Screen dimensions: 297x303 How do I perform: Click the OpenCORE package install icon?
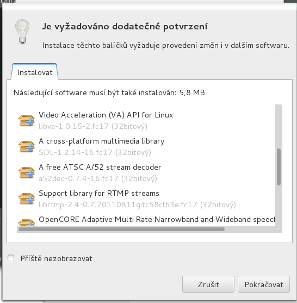pos(27,222)
